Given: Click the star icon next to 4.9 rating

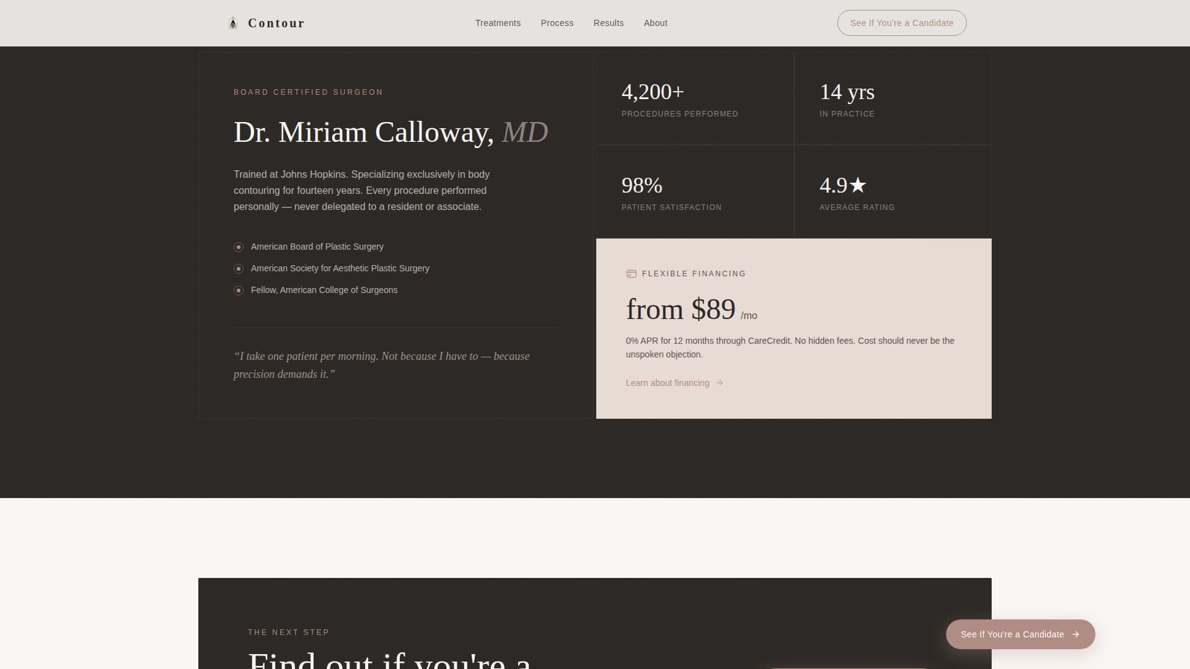Looking at the screenshot, I should [858, 185].
